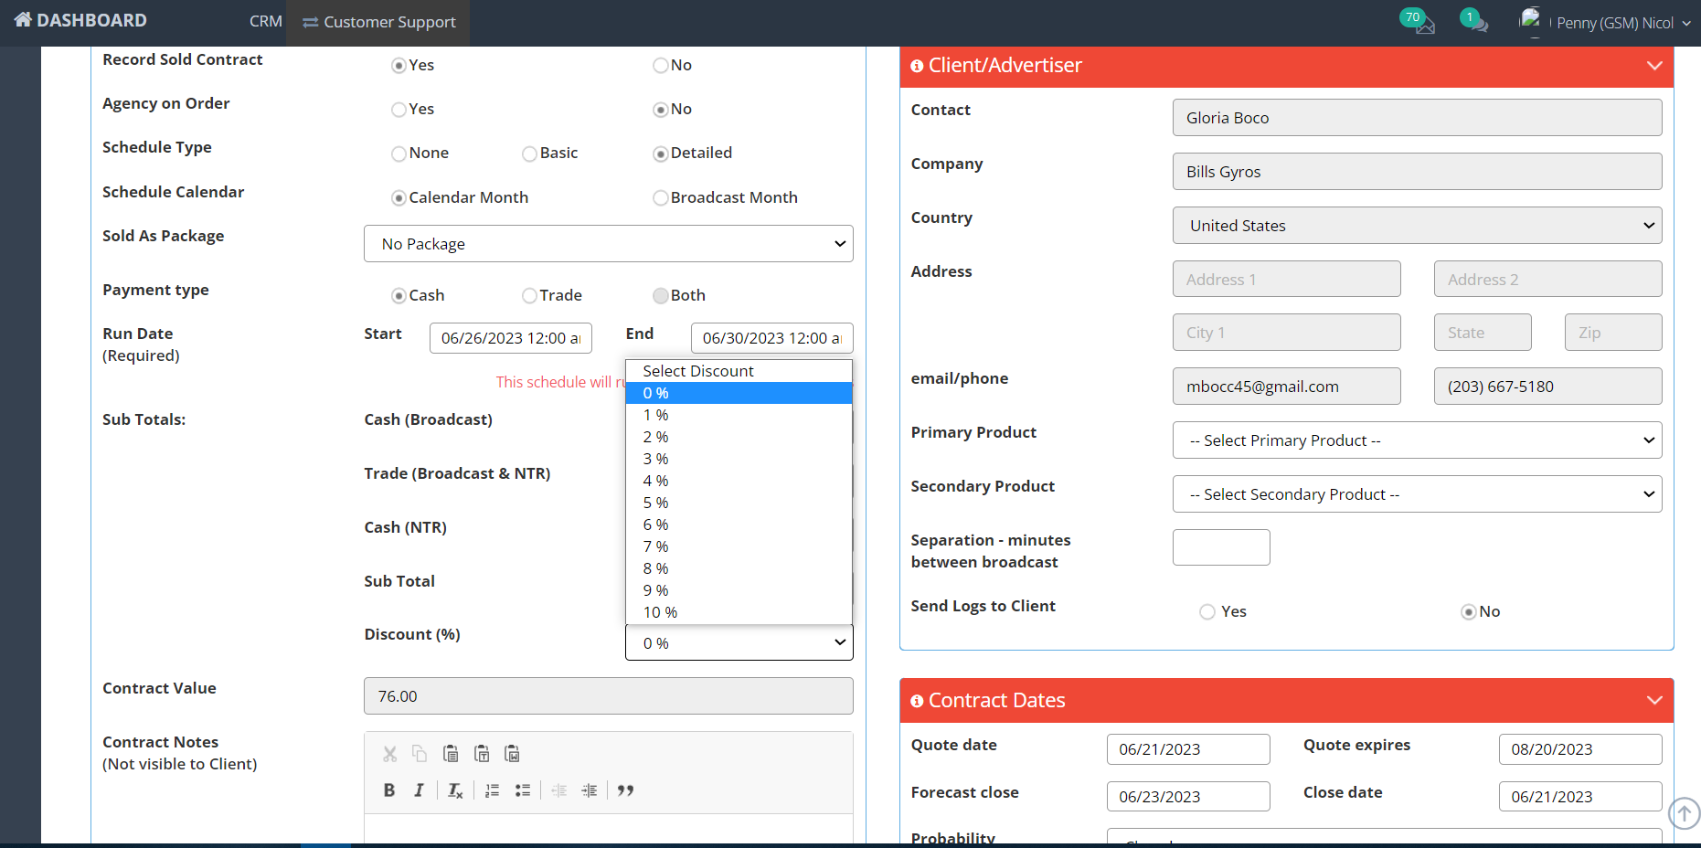Click the Quote expires date field
The image size is (1701, 848).
(x=1580, y=749)
